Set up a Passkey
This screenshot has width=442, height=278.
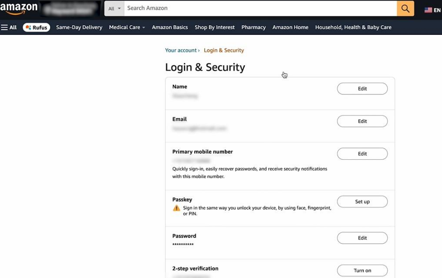coord(362,202)
